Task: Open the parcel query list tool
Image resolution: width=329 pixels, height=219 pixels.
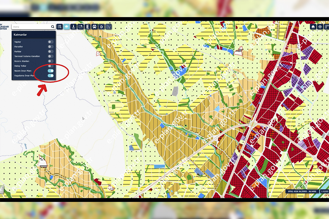Action: (60, 27)
